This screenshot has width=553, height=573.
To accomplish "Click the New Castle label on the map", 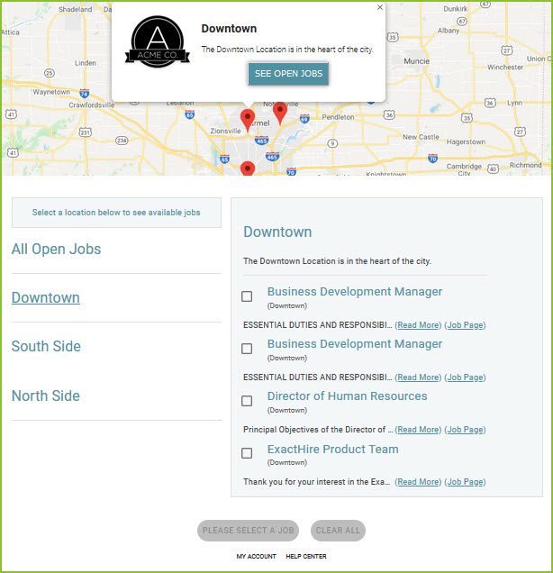I will [x=421, y=137].
